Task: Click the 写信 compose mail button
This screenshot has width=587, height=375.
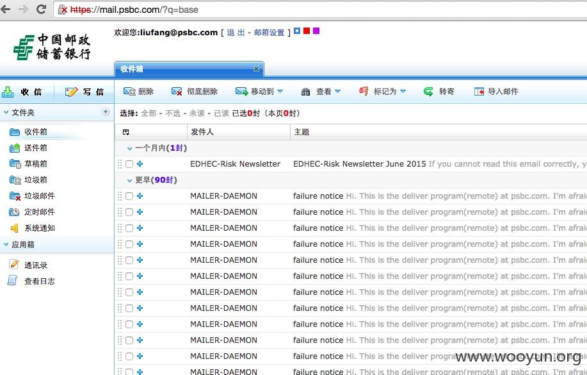Action: (84, 92)
